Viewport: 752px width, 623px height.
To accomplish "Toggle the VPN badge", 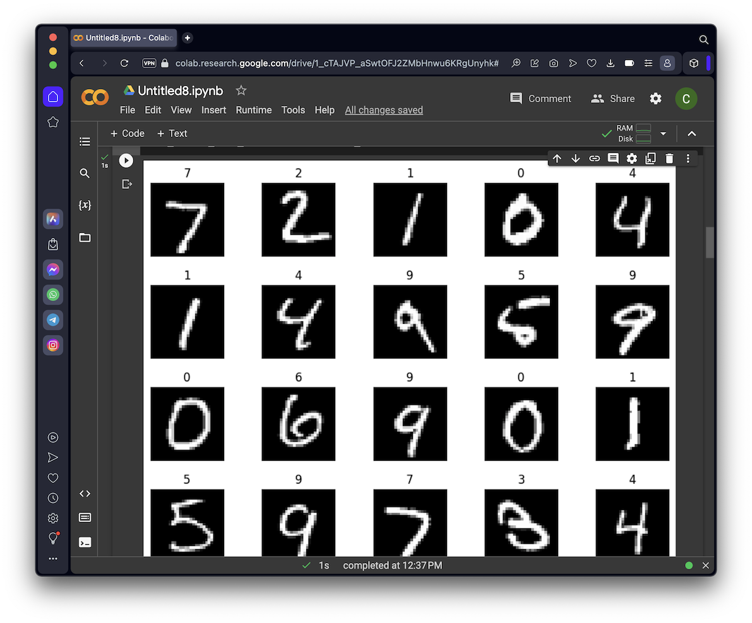I will (x=149, y=63).
